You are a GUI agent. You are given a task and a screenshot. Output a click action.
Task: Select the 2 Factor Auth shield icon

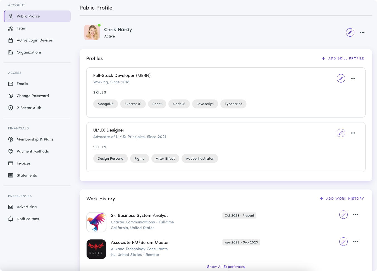10,108
